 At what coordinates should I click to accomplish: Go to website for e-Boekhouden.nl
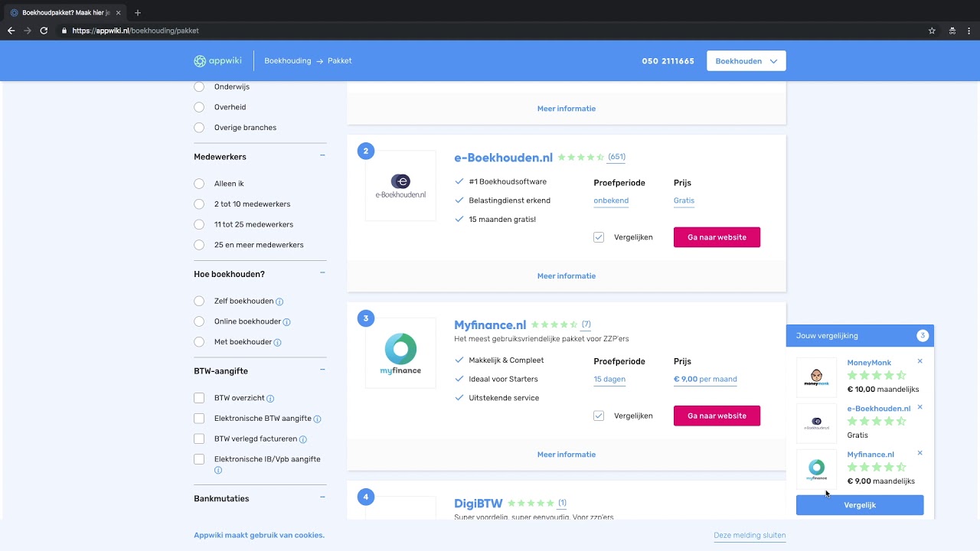click(717, 237)
